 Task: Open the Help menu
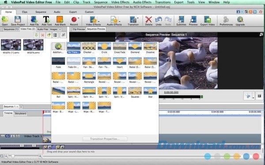(226, 2)
